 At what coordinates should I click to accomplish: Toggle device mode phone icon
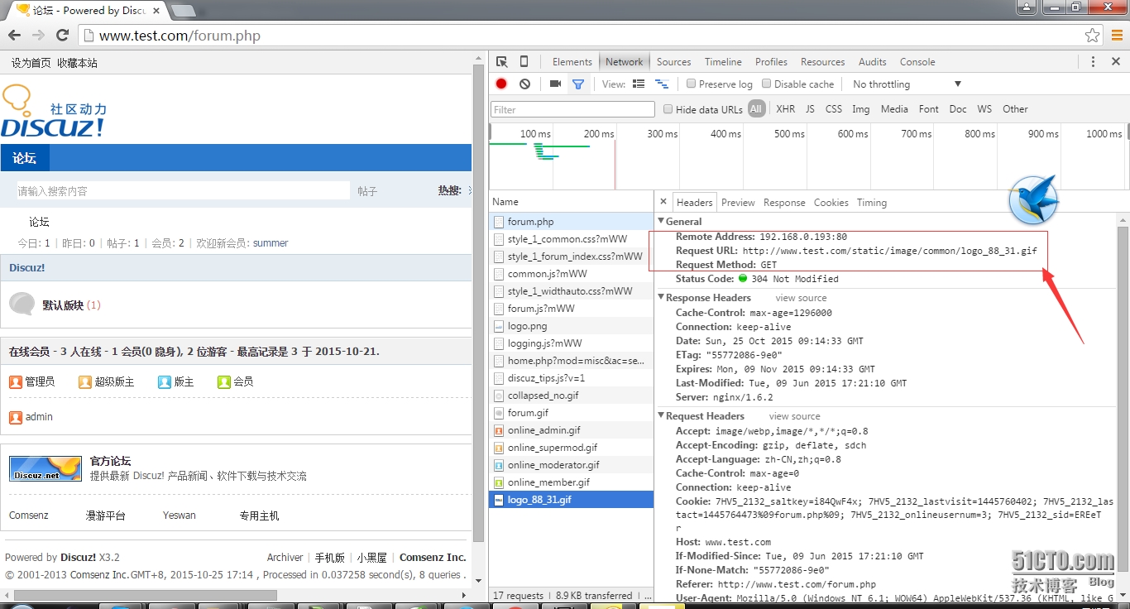pyautogui.click(x=524, y=62)
